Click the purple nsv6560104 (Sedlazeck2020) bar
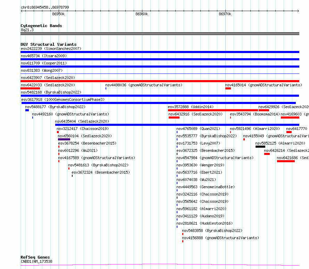Viewport: 309px width, 269px height. pyautogui.click(x=64, y=139)
